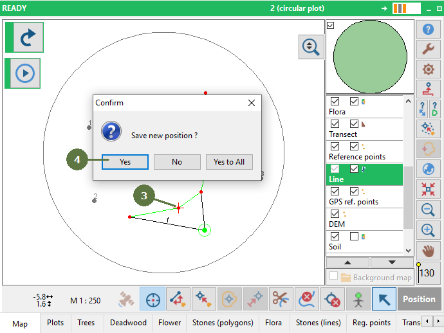Click No in the Confirm dialog
Image resolution: width=444 pixels, height=333 pixels.
177,162
